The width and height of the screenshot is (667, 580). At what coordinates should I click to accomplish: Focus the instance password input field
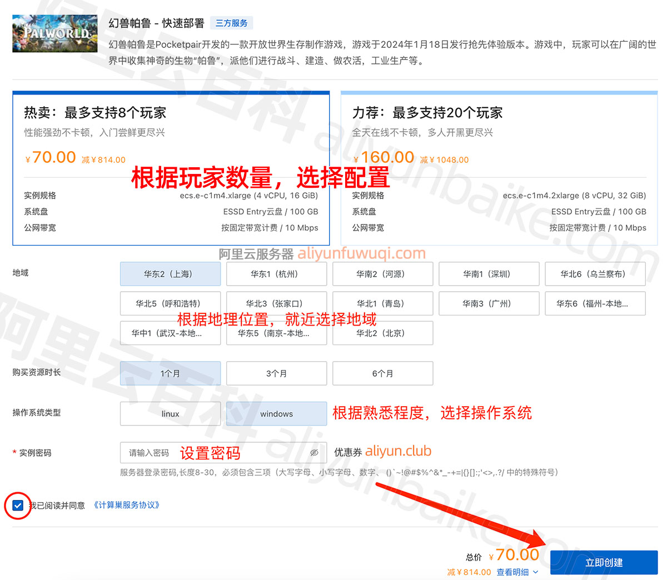pos(223,453)
